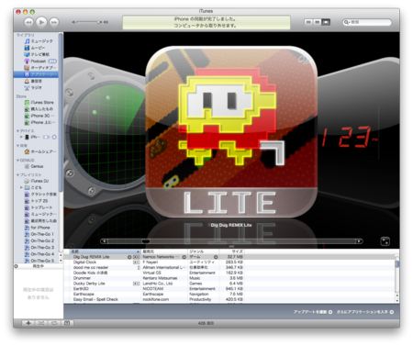
Task: Switch to Cover Flow view
Action: point(326,22)
